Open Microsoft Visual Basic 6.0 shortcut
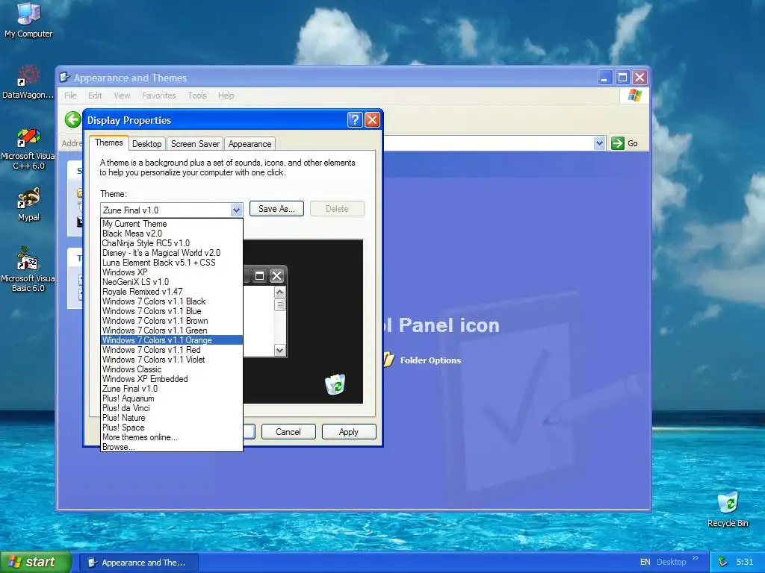The image size is (765, 573). tap(28, 269)
